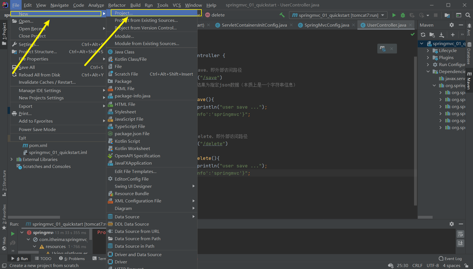The image size is (473, 269).
Task: Click the stop button in toolbar
Action: (x=436, y=15)
